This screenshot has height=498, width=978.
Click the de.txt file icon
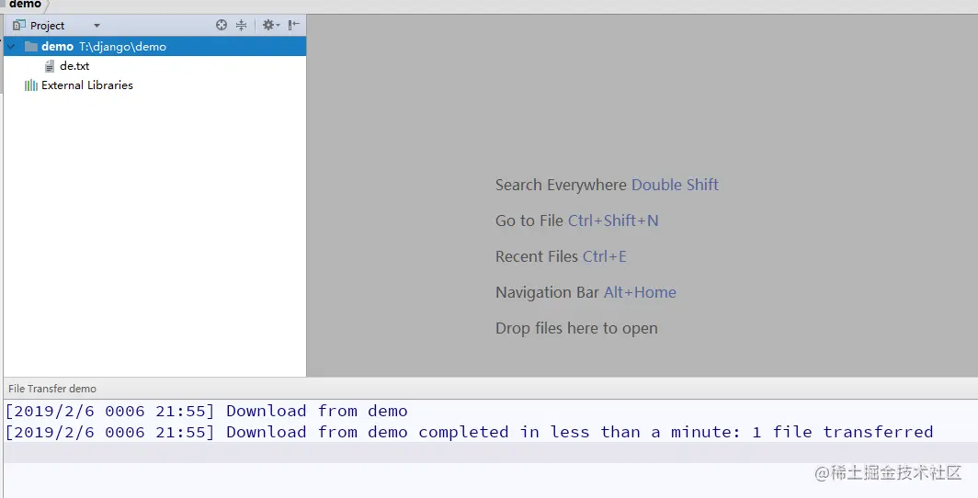50,66
